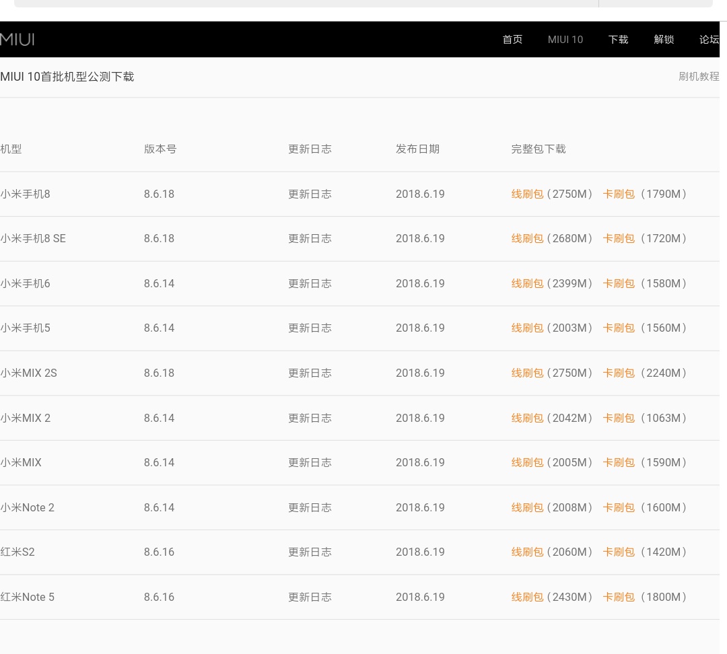Open 更新日志 in the 小米MIX row
The width and height of the screenshot is (727, 654).
pos(310,462)
